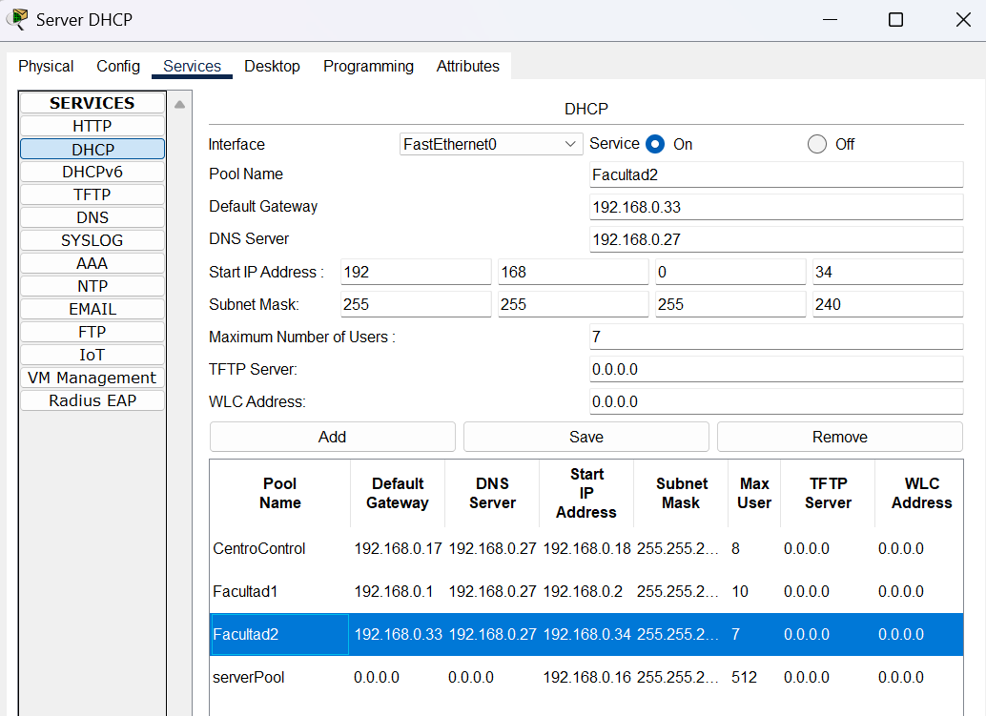Click the Subnet Mask third octet field
The height and width of the screenshot is (716, 986).
click(x=730, y=304)
